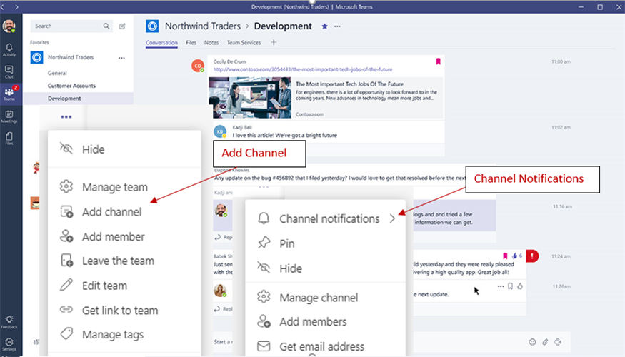This screenshot has width=625, height=357.
Task: Open Chat from the left rail
Action: pyautogui.click(x=9, y=71)
